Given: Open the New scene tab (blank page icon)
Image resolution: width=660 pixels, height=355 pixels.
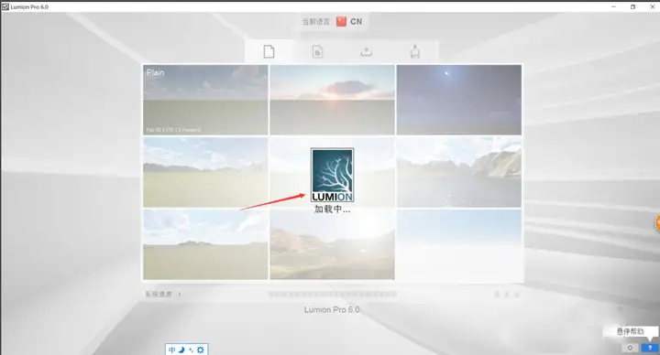Looking at the screenshot, I should click(269, 51).
